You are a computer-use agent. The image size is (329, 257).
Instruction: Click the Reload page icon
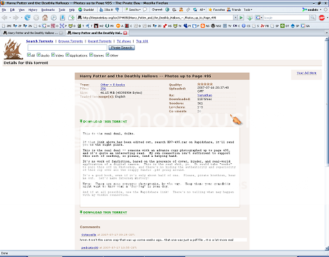click(27, 17)
